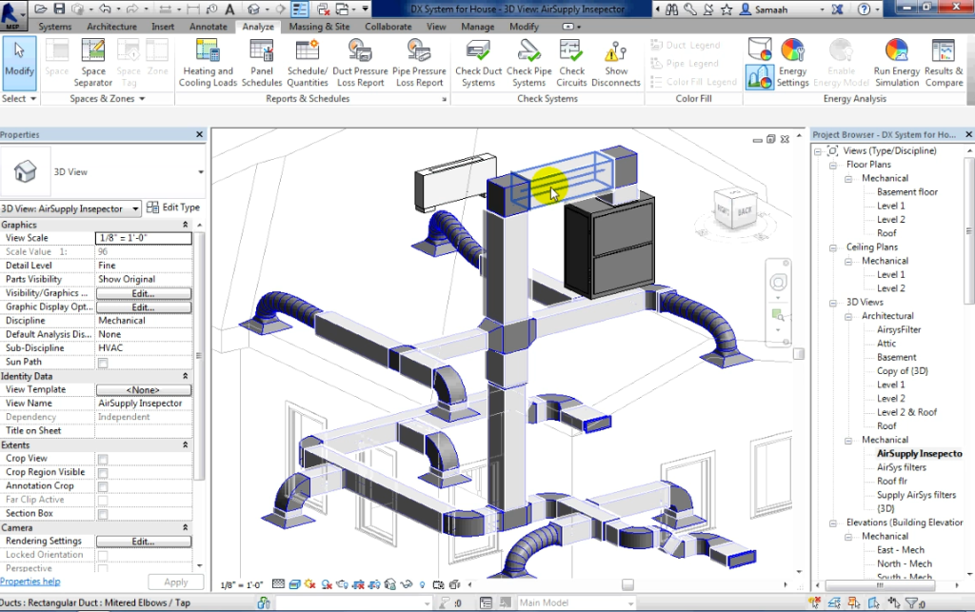Collapse the Floor Plans tree node

tap(833, 166)
